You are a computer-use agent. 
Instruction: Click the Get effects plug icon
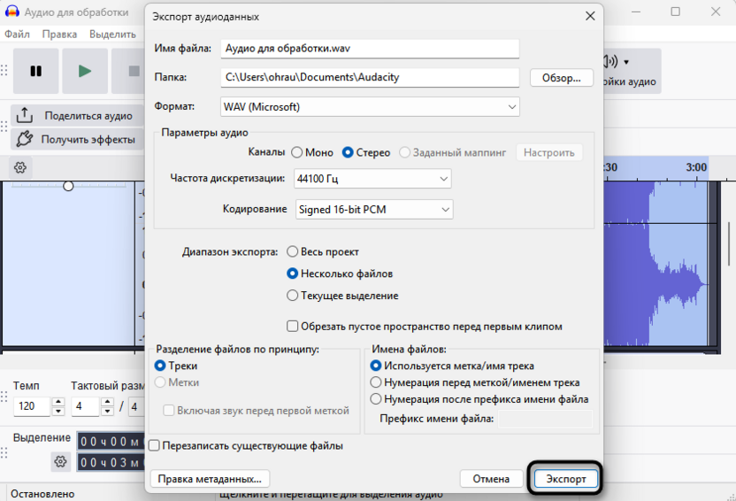tap(25, 139)
